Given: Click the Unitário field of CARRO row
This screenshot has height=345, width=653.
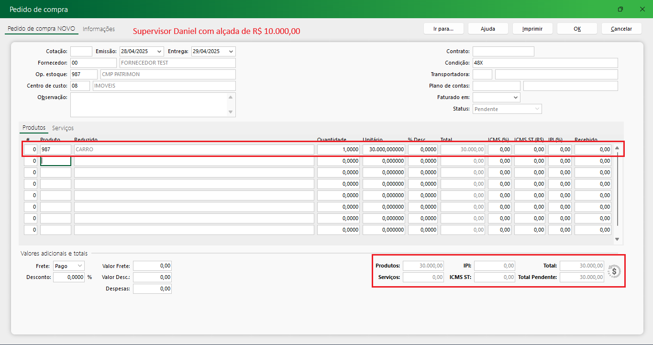Looking at the screenshot, I should [x=384, y=149].
